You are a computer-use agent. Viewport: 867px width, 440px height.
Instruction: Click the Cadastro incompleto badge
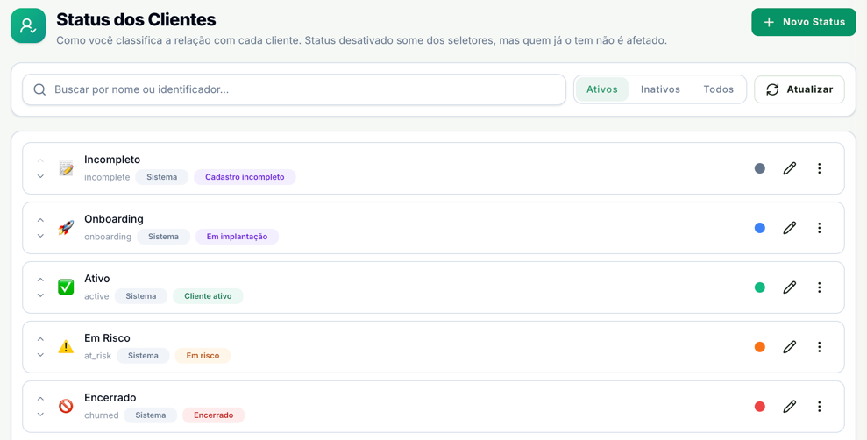pos(245,177)
